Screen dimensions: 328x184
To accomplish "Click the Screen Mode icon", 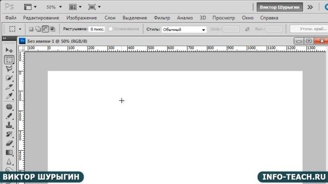I will (x=92, y=7).
